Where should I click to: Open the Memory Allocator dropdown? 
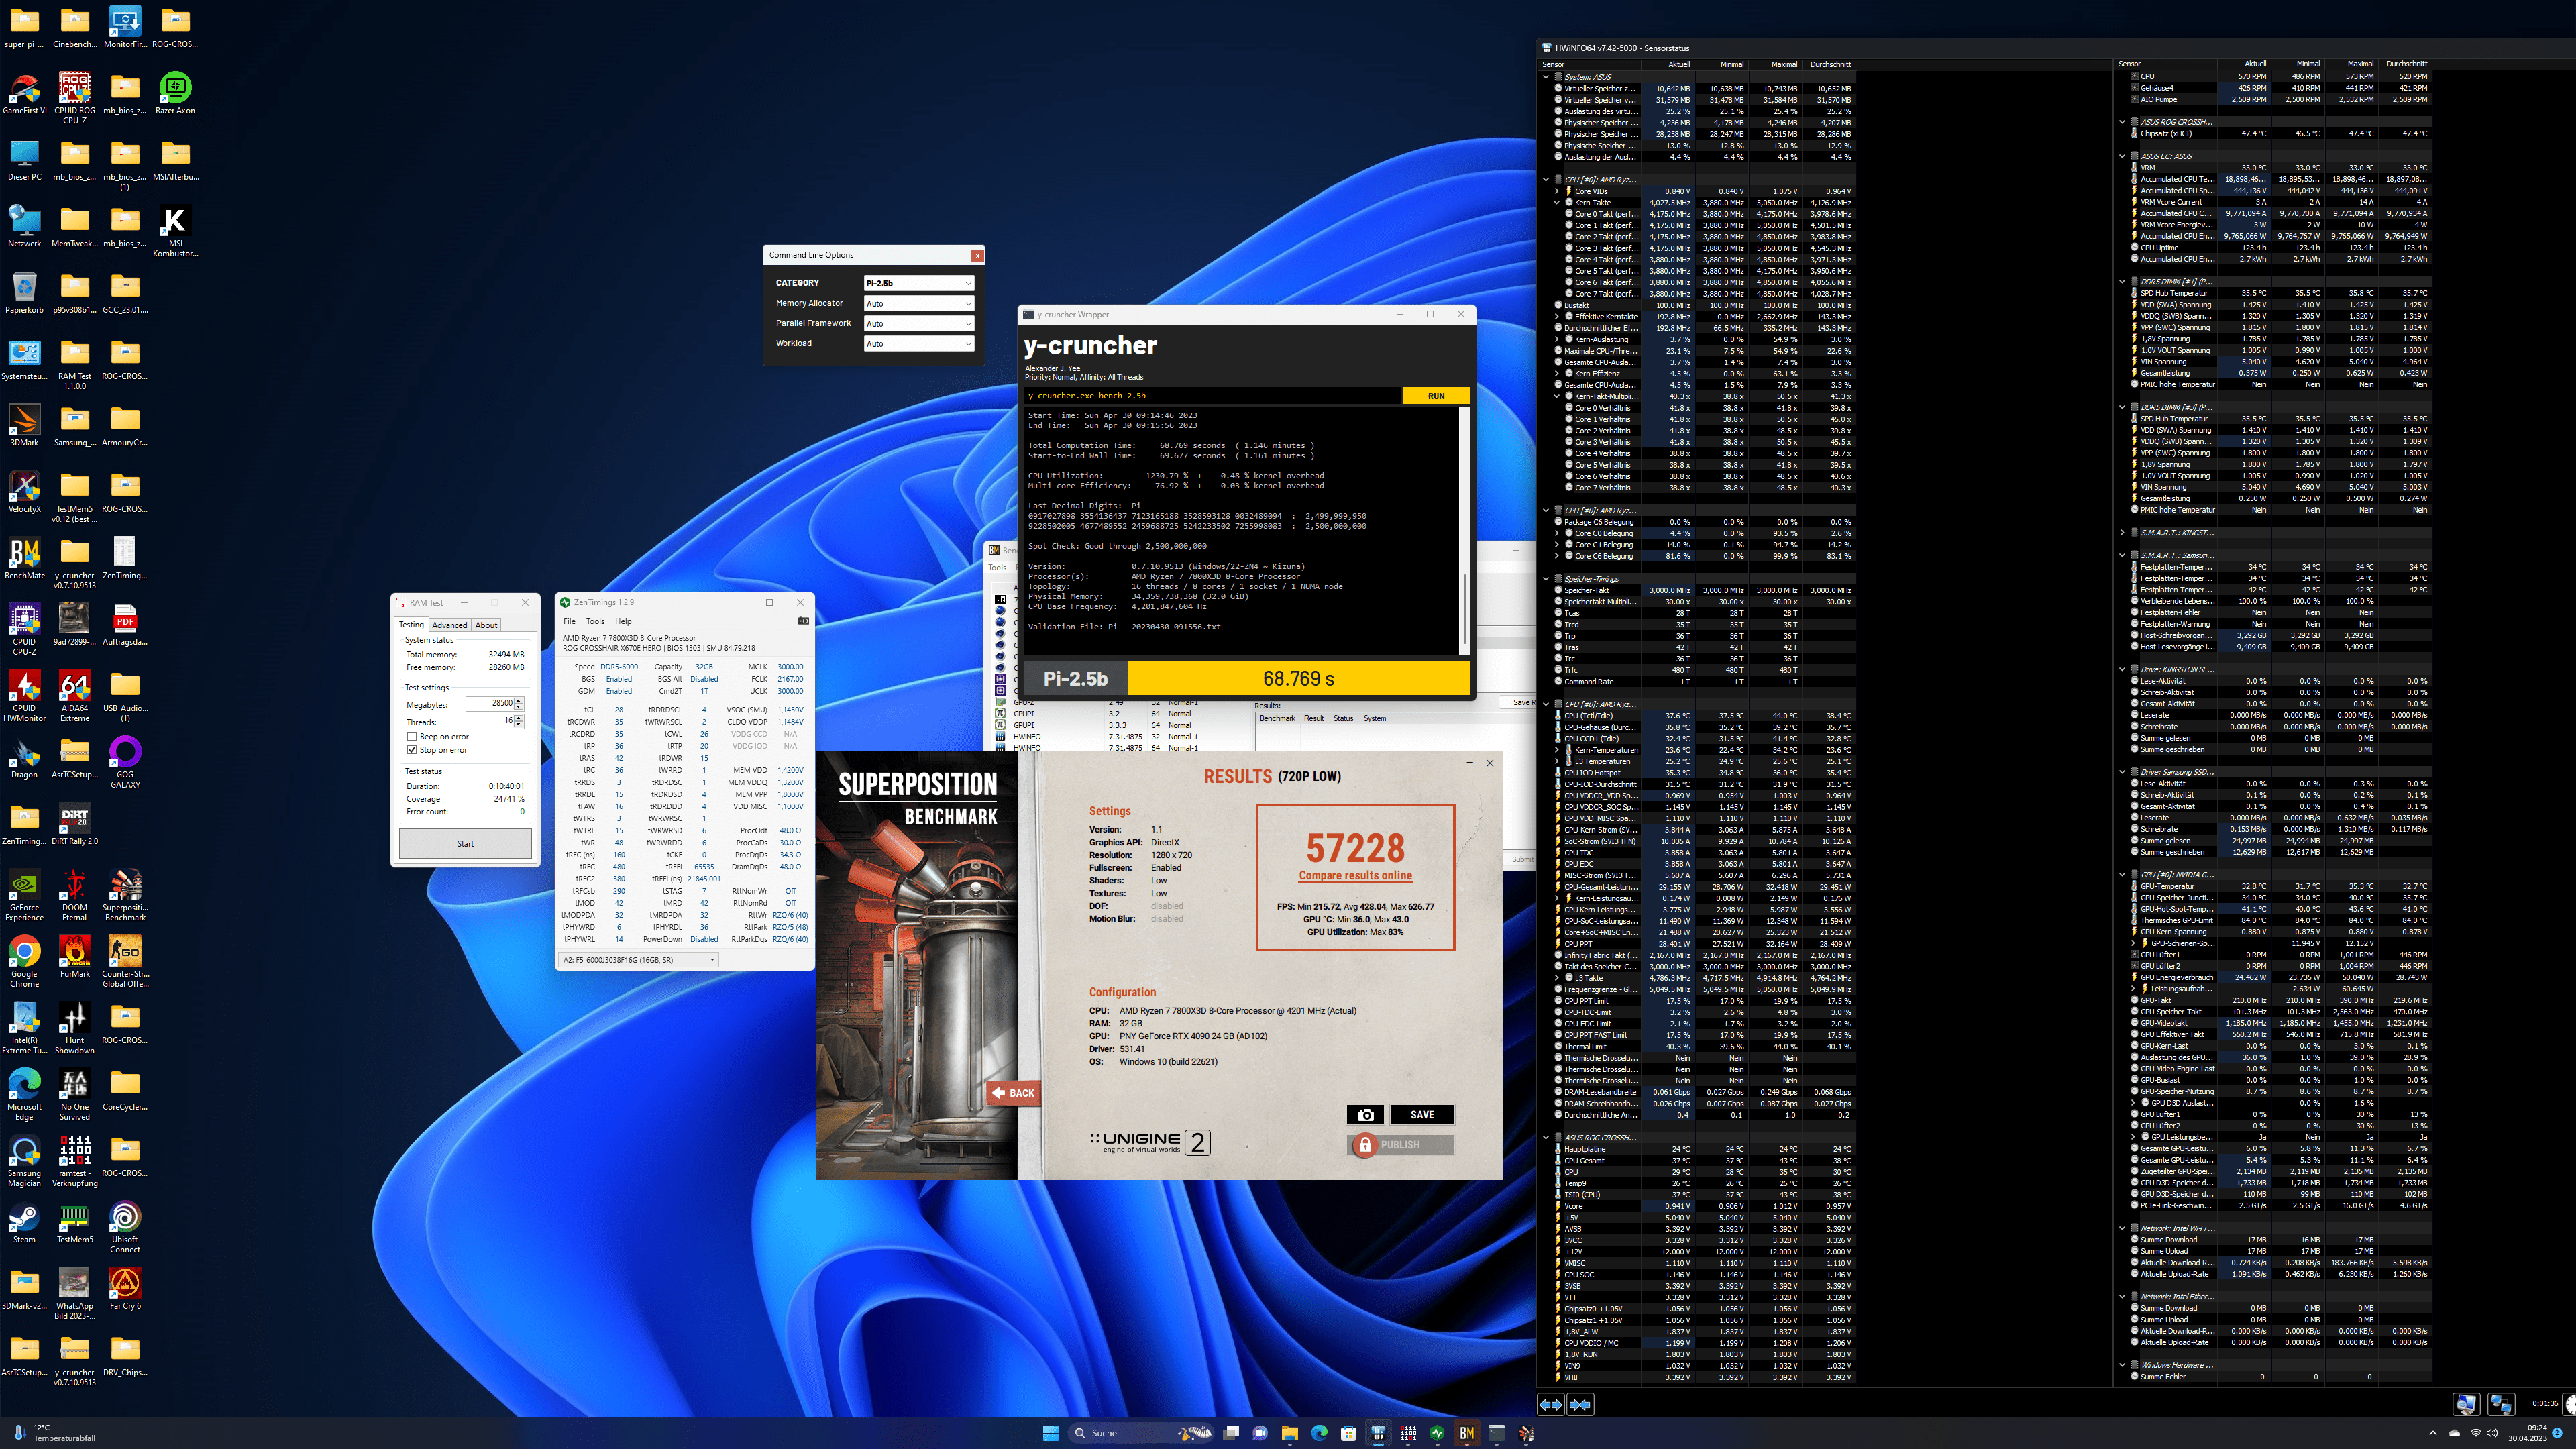click(x=918, y=303)
